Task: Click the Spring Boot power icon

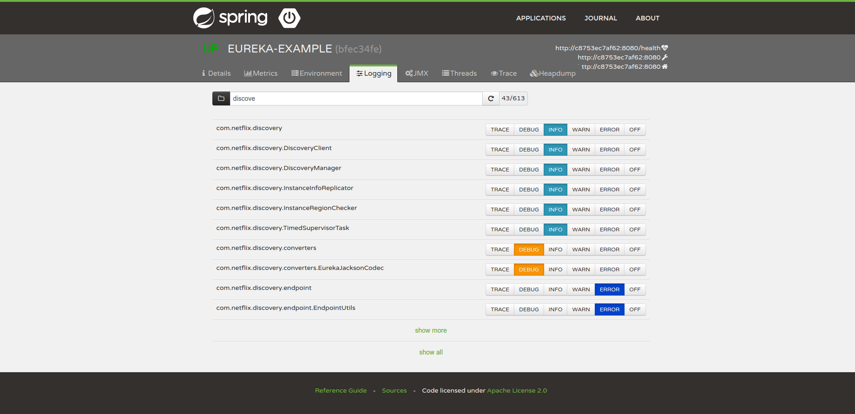Action: coord(289,18)
